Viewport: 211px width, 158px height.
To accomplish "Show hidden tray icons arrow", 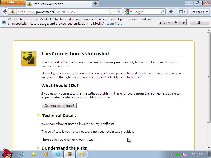I will (x=172, y=154).
